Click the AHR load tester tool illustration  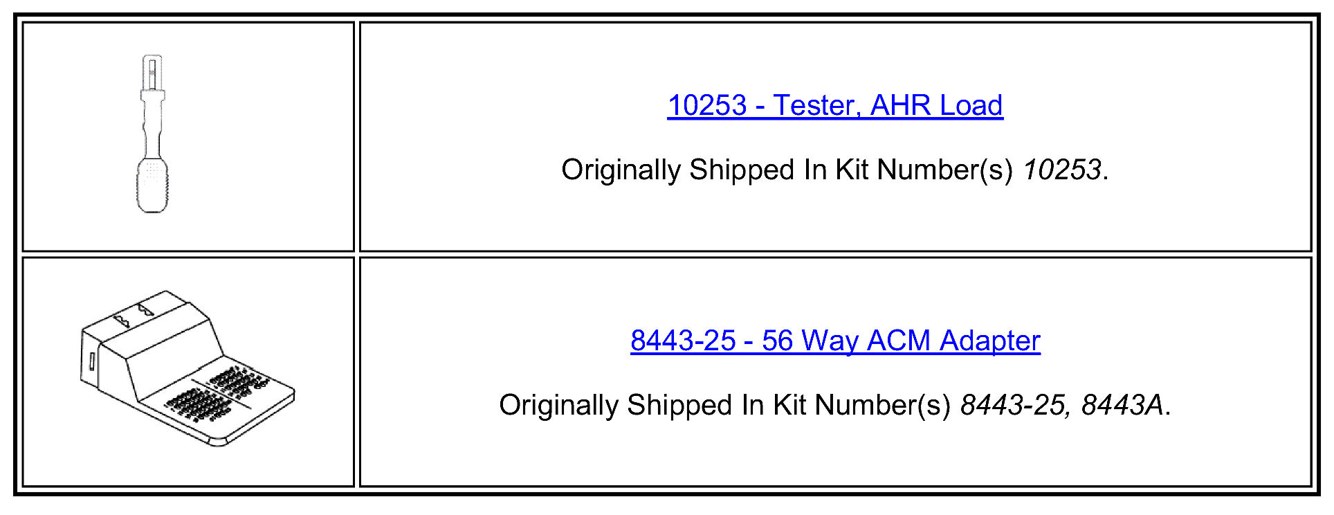152,134
